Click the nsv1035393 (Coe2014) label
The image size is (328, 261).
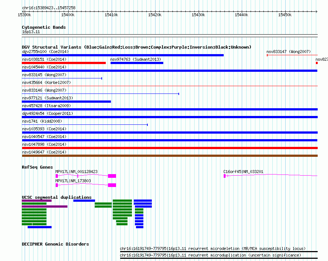(x=44, y=129)
